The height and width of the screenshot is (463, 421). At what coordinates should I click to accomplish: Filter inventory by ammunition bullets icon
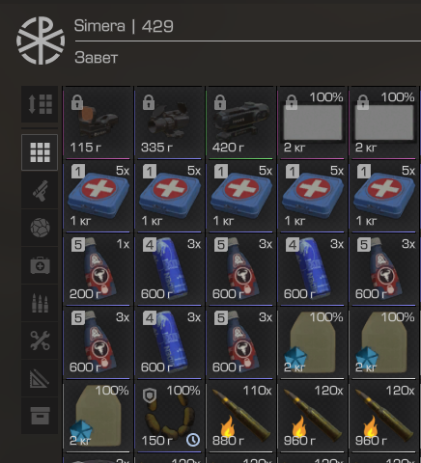click(40, 303)
